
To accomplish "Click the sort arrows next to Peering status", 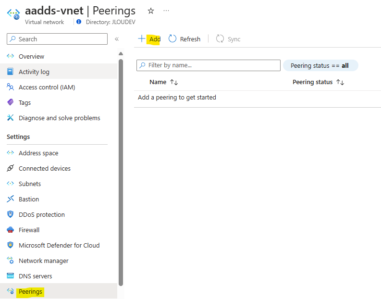I will click(x=340, y=82).
